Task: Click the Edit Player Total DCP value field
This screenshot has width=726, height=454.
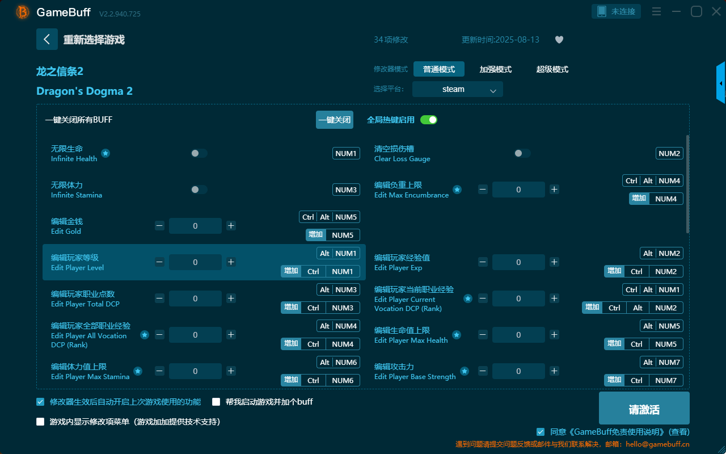Action: (x=195, y=299)
